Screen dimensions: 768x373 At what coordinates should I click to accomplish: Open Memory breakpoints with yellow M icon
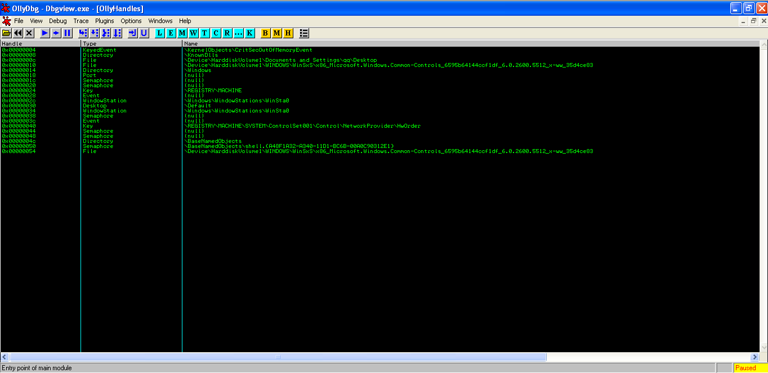click(x=277, y=33)
